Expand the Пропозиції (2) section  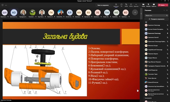click(148, 98)
